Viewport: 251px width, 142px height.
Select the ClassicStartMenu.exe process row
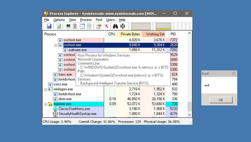pyautogui.click(x=110, y=109)
